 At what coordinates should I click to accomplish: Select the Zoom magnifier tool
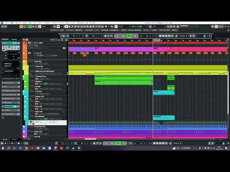[x=87, y=27]
